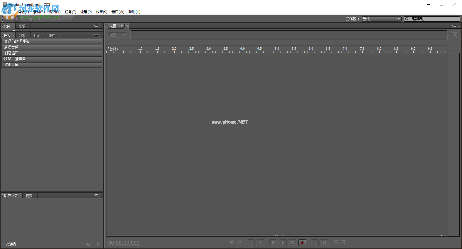The image size is (462, 249).
Task: Click the make louder waveform icon
Action: pos(336,243)
